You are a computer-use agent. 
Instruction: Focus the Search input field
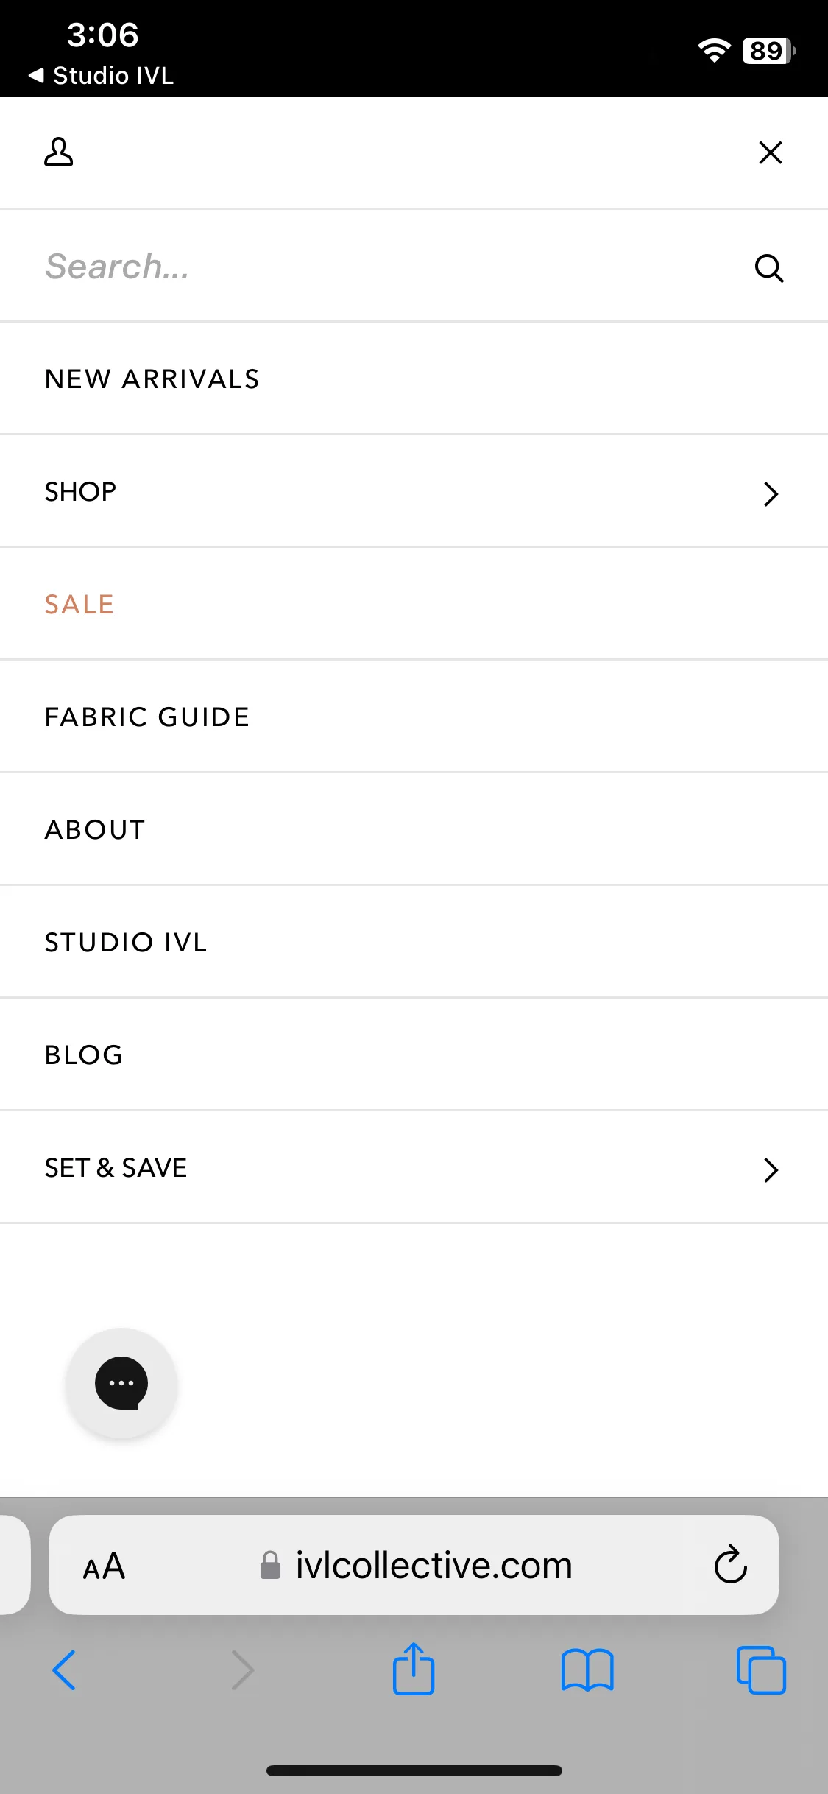pyautogui.click(x=390, y=267)
